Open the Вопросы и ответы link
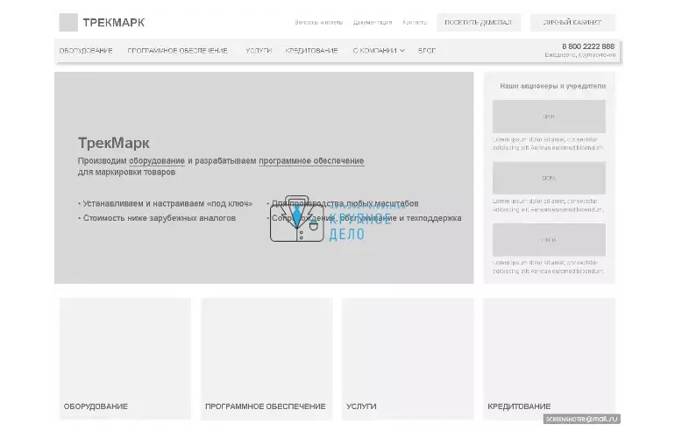Viewport: 675px width, 438px height. click(318, 23)
